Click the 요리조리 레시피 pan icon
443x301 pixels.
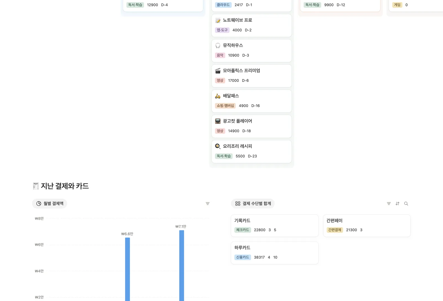[218, 146]
